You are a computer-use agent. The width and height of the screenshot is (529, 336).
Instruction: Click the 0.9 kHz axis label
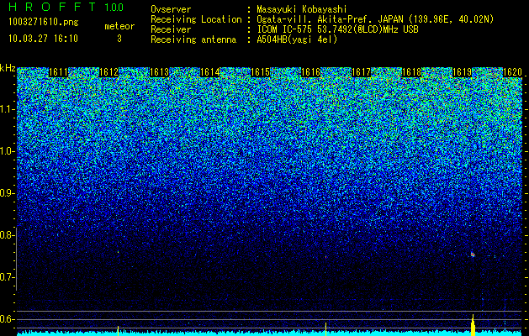pyautogui.click(x=7, y=193)
